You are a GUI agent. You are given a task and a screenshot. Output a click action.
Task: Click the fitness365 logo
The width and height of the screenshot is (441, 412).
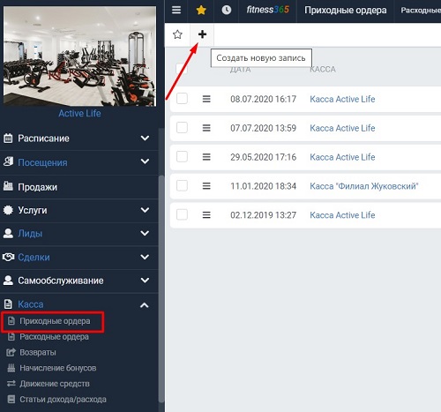tap(267, 10)
